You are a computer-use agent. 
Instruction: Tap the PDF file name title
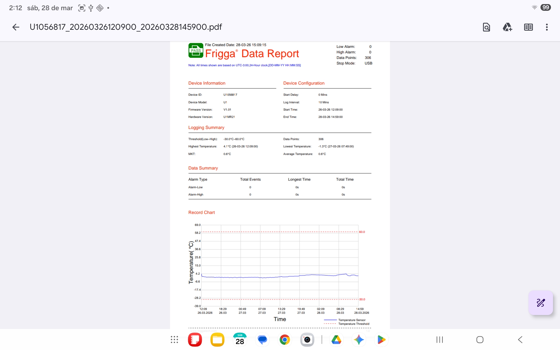pyautogui.click(x=126, y=27)
